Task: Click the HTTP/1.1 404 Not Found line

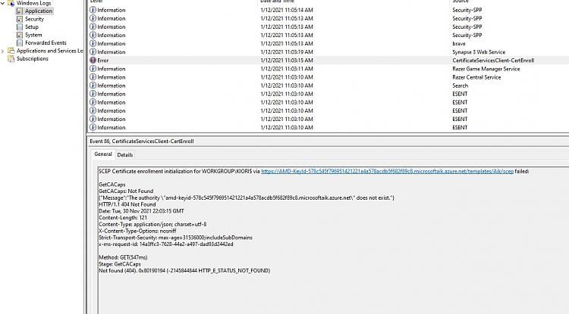Action: click(127, 204)
